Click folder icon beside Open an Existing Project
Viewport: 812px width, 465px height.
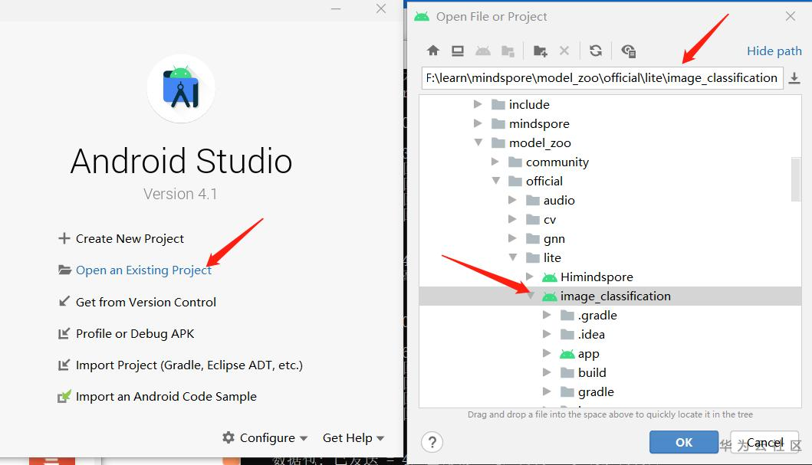(x=64, y=270)
